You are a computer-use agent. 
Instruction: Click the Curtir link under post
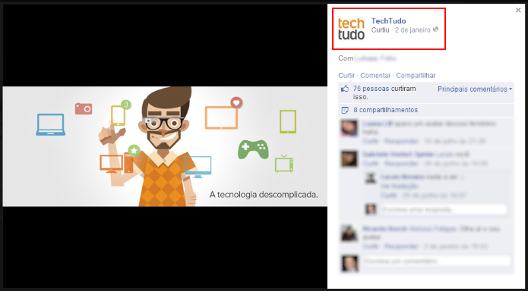point(346,75)
